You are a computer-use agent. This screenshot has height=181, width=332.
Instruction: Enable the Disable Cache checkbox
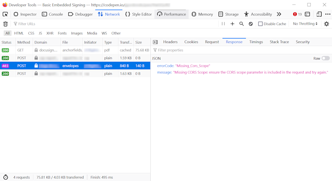point(261,24)
